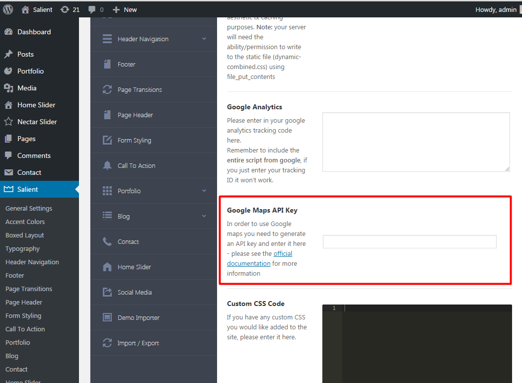The image size is (522, 383).
Task: Expand the Blog options chevron
Action: (x=204, y=216)
